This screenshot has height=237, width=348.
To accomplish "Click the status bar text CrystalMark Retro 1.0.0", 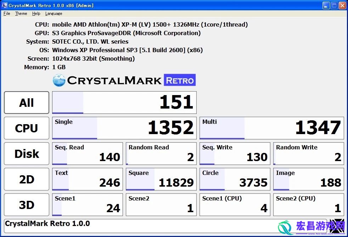I will 47,224.
